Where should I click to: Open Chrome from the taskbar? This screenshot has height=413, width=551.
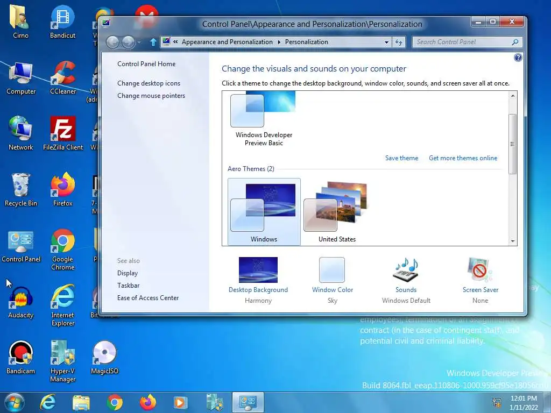(115, 402)
